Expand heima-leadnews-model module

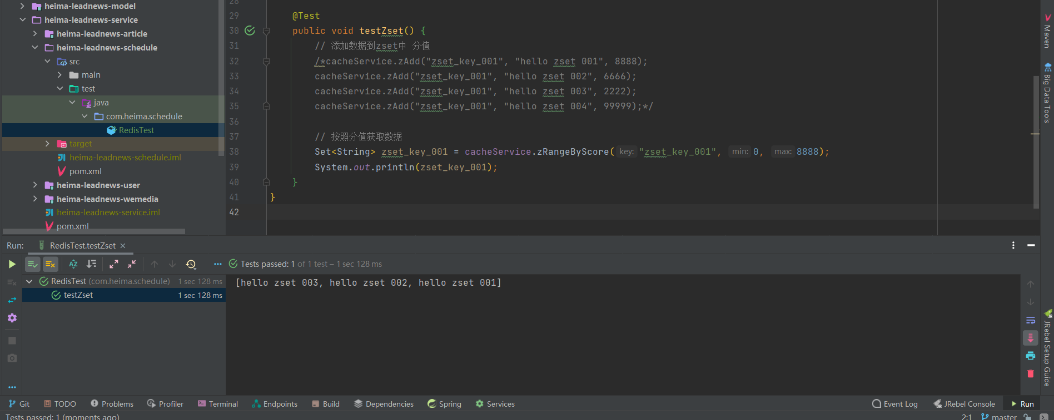22,6
